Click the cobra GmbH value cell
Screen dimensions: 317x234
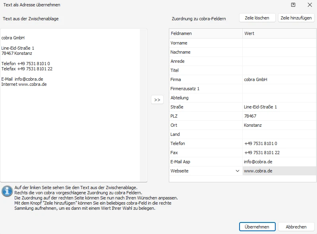279,79
